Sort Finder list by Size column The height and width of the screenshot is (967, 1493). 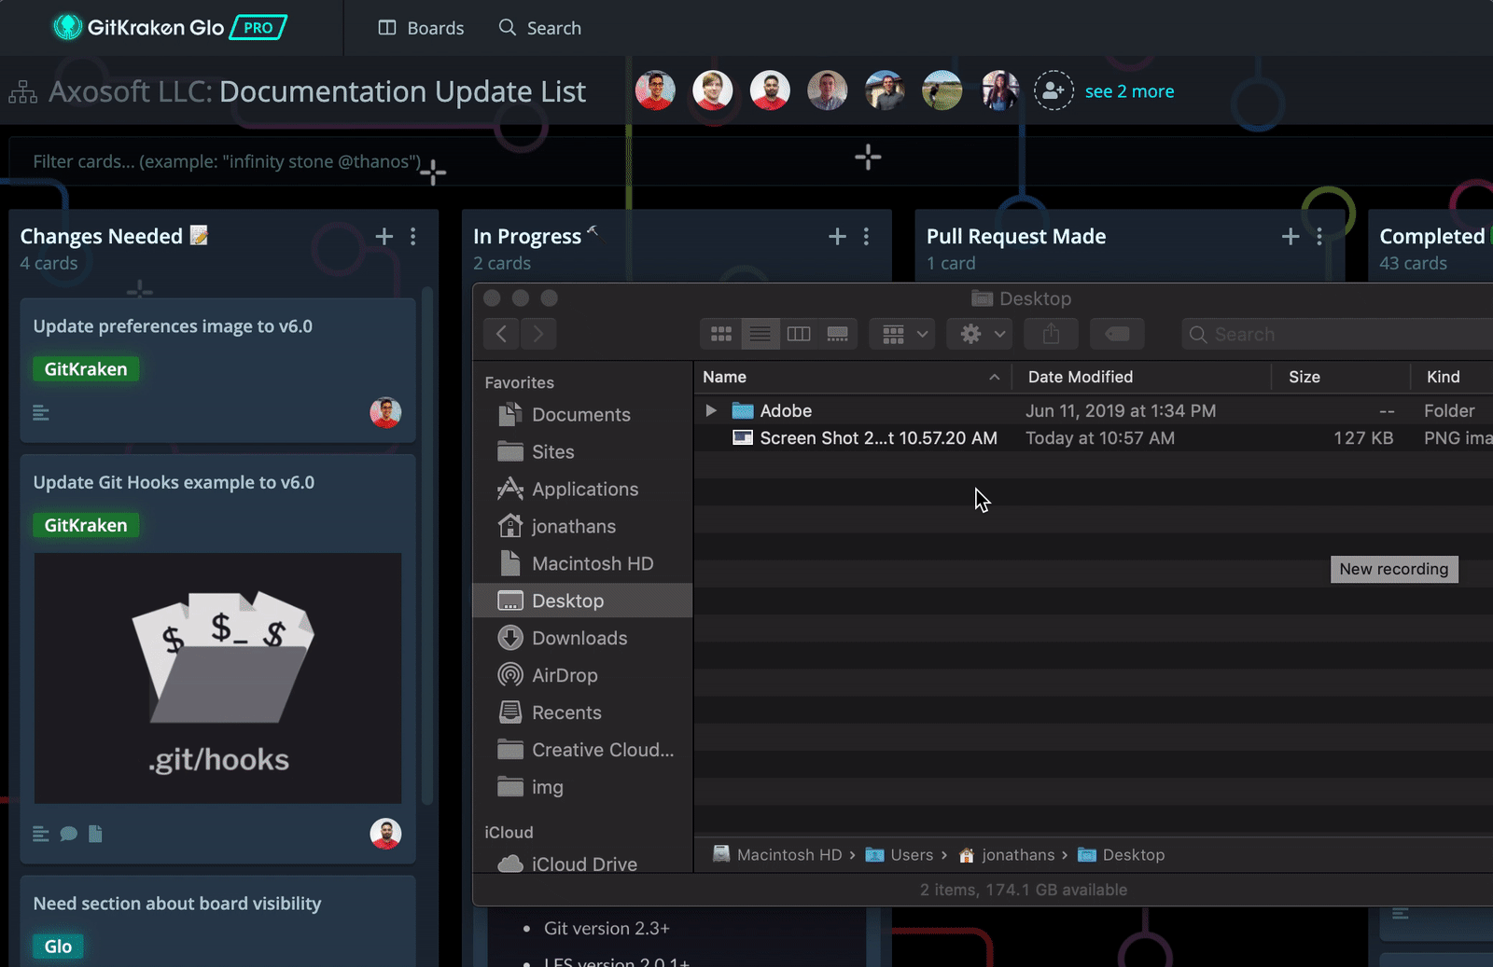tap(1341, 377)
